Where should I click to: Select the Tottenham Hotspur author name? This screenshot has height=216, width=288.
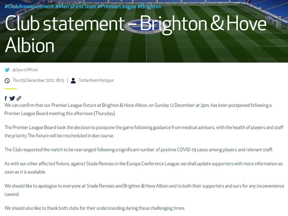click(96, 80)
